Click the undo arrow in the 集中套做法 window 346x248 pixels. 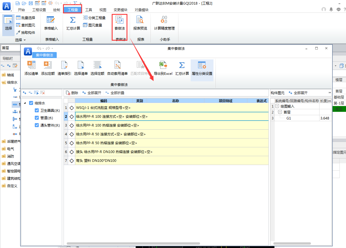tap(39, 48)
